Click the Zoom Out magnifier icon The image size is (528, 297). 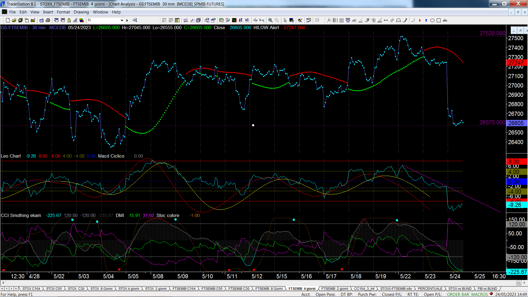[277, 20]
